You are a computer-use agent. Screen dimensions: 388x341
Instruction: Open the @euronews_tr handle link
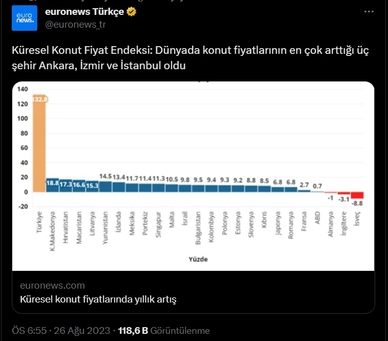point(75,25)
